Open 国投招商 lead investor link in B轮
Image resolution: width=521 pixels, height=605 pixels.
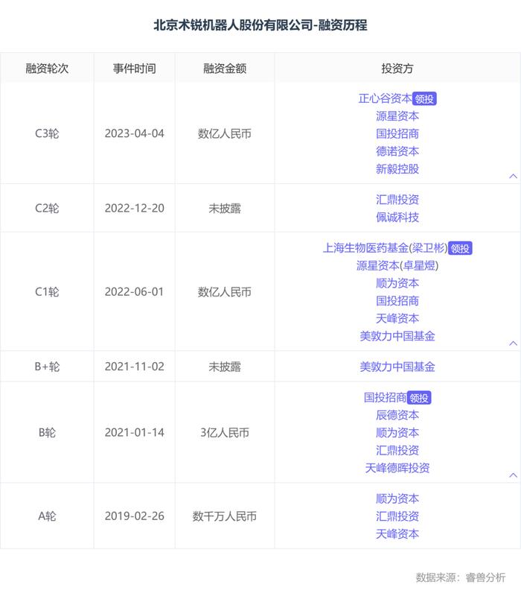pos(385,397)
